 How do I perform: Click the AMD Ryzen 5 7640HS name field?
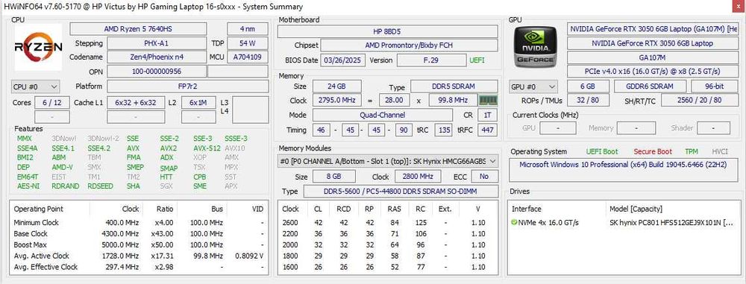pyautogui.click(x=138, y=29)
